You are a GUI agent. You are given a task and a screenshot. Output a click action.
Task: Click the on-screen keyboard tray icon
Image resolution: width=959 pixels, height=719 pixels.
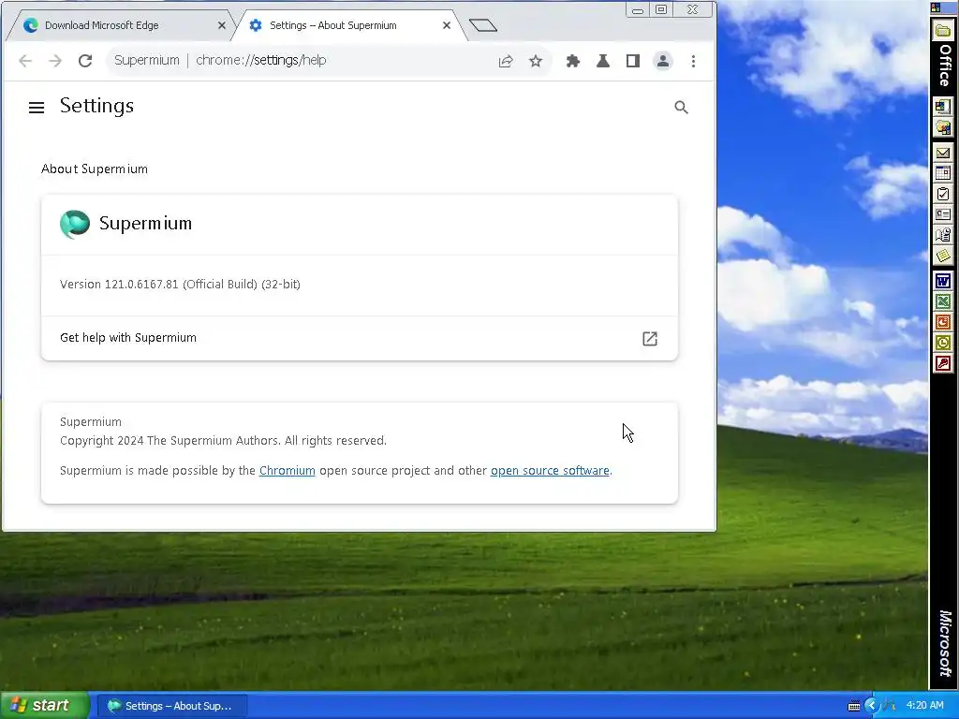(854, 706)
